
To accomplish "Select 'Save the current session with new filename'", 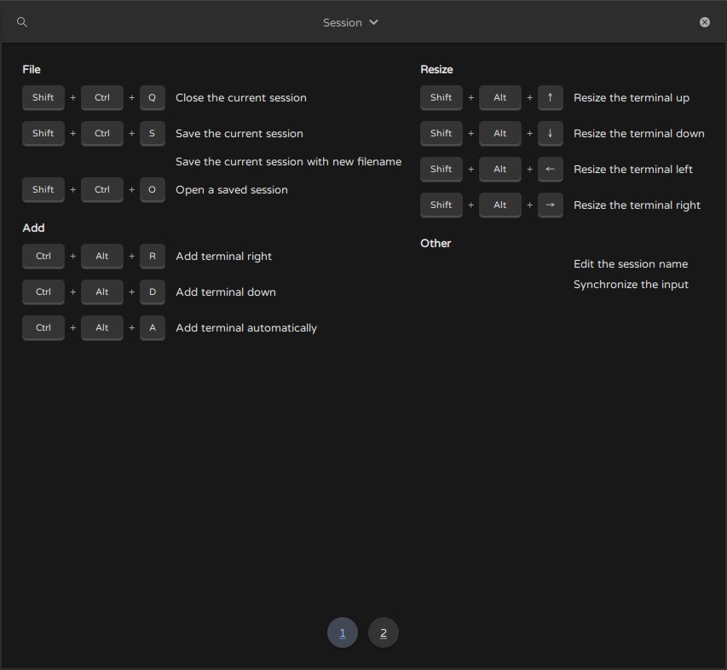I will pyautogui.click(x=288, y=161).
